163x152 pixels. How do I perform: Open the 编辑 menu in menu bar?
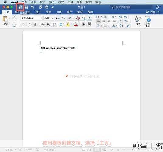point(33,2)
